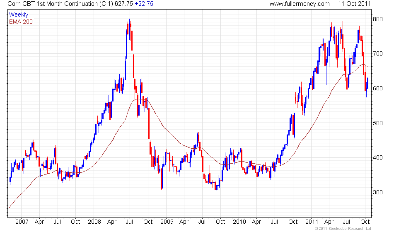The width and height of the screenshot is (406, 232).
Task: Click the www.fullermoney.com text
Action: pyautogui.click(x=299, y=4)
